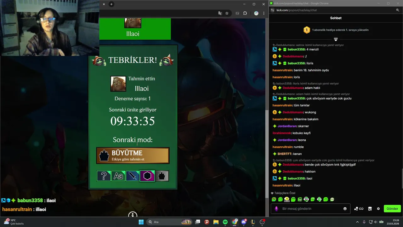Viewport: 403px width, 227px height.
Task: Click the last pale green emote
Action: pyautogui.click(x=332, y=199)
